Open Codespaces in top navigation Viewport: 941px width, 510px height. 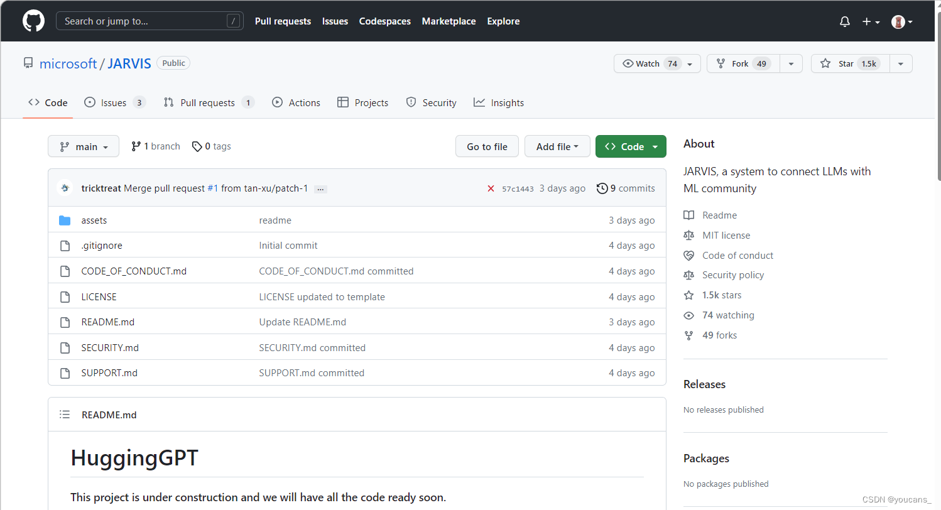pos(384,21)
